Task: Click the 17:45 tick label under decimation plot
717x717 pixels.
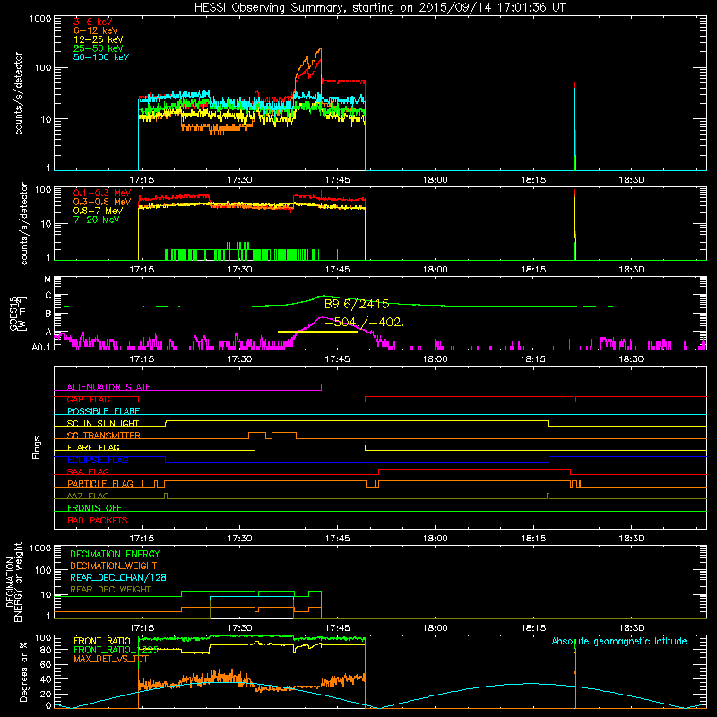Action: (x=338, y=628)
